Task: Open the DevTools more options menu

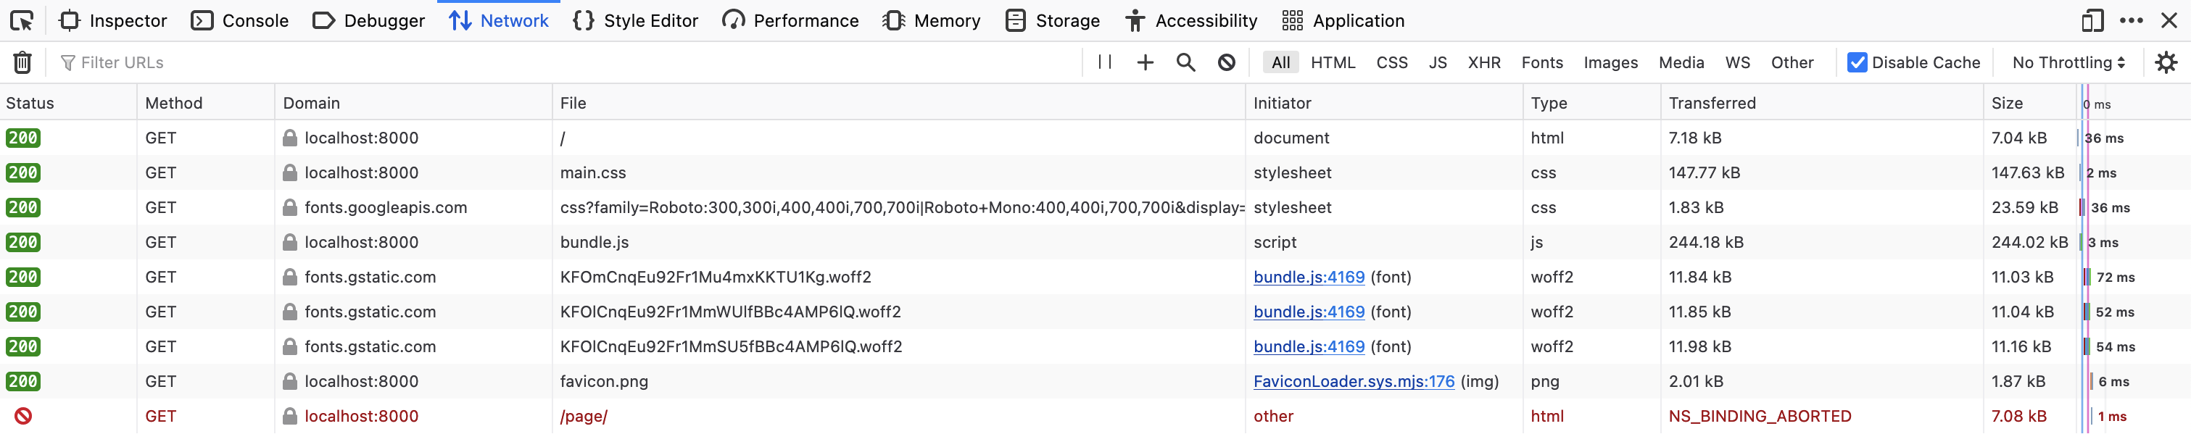Action: (x=2131, y=20)
